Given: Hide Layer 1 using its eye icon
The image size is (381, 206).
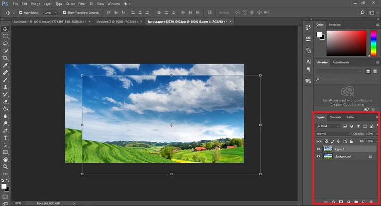Looking at the screenshot, I should [318, 149].
